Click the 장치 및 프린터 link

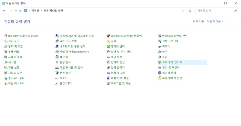tap(171, 67)
